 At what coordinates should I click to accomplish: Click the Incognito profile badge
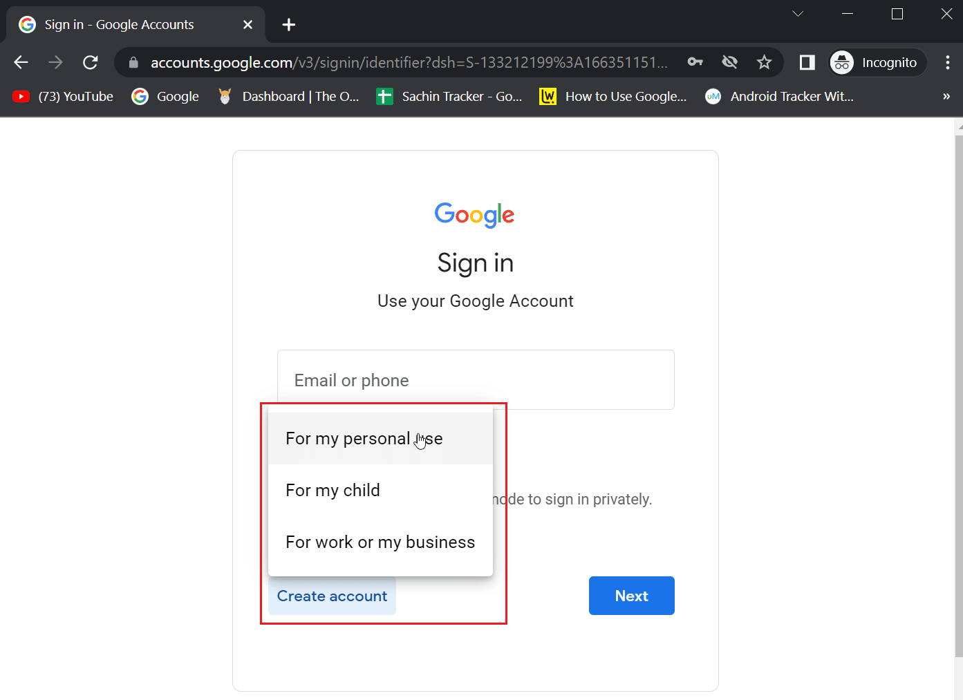(x=877, y=62)
